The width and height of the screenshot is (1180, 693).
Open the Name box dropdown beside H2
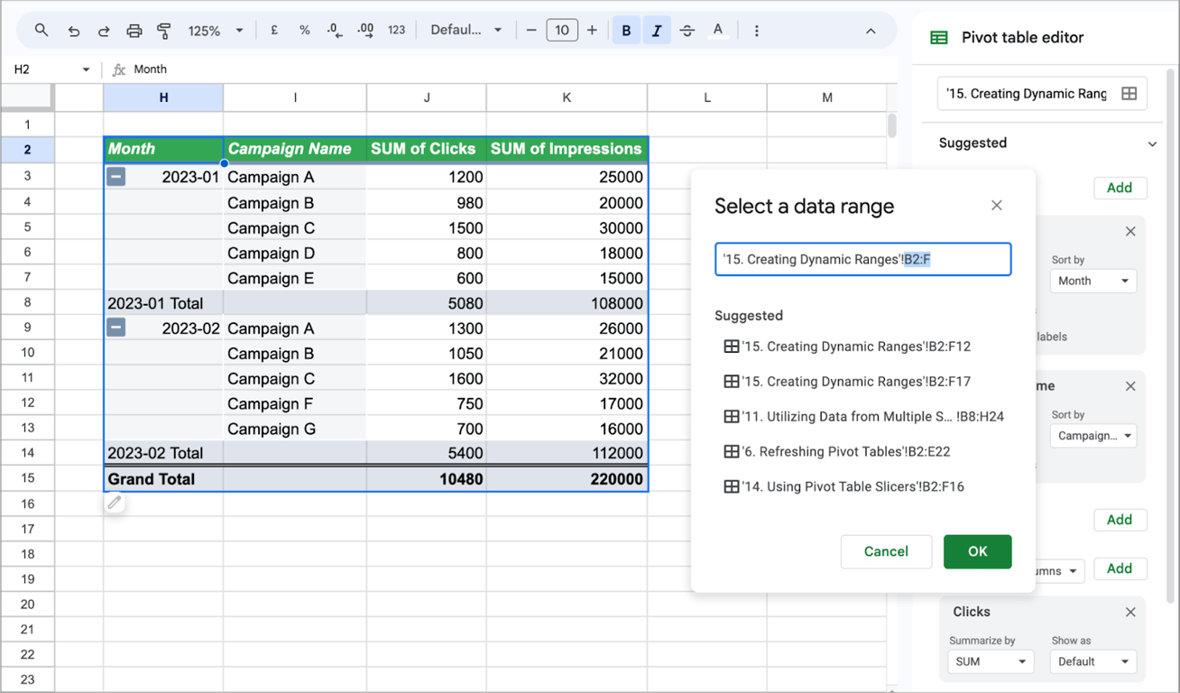tap(86, 69)
